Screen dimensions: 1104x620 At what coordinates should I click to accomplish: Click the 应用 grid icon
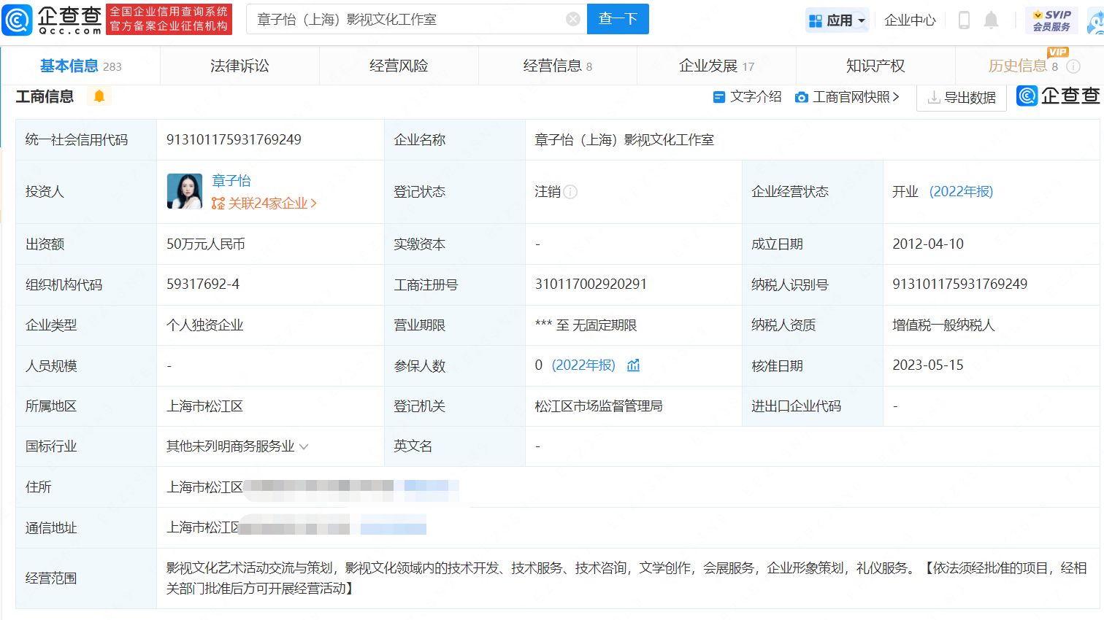[816, 20]
